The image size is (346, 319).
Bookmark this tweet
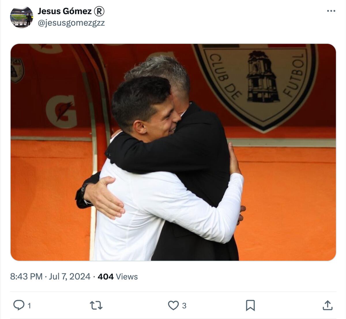click(250, 305)
